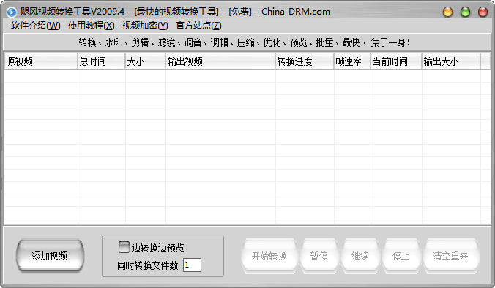
Task: Select the 帧速率 column header
Action: [x=352, y=61]
